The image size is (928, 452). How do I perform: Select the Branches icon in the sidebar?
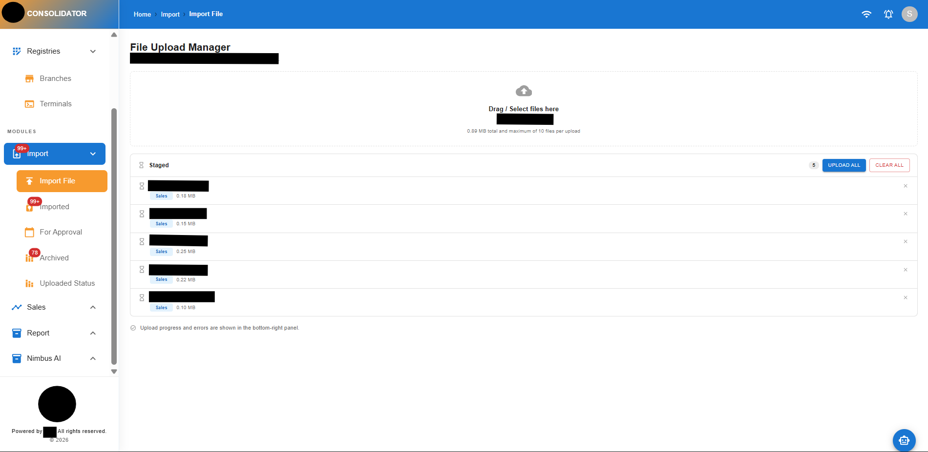tap(30, 78)
